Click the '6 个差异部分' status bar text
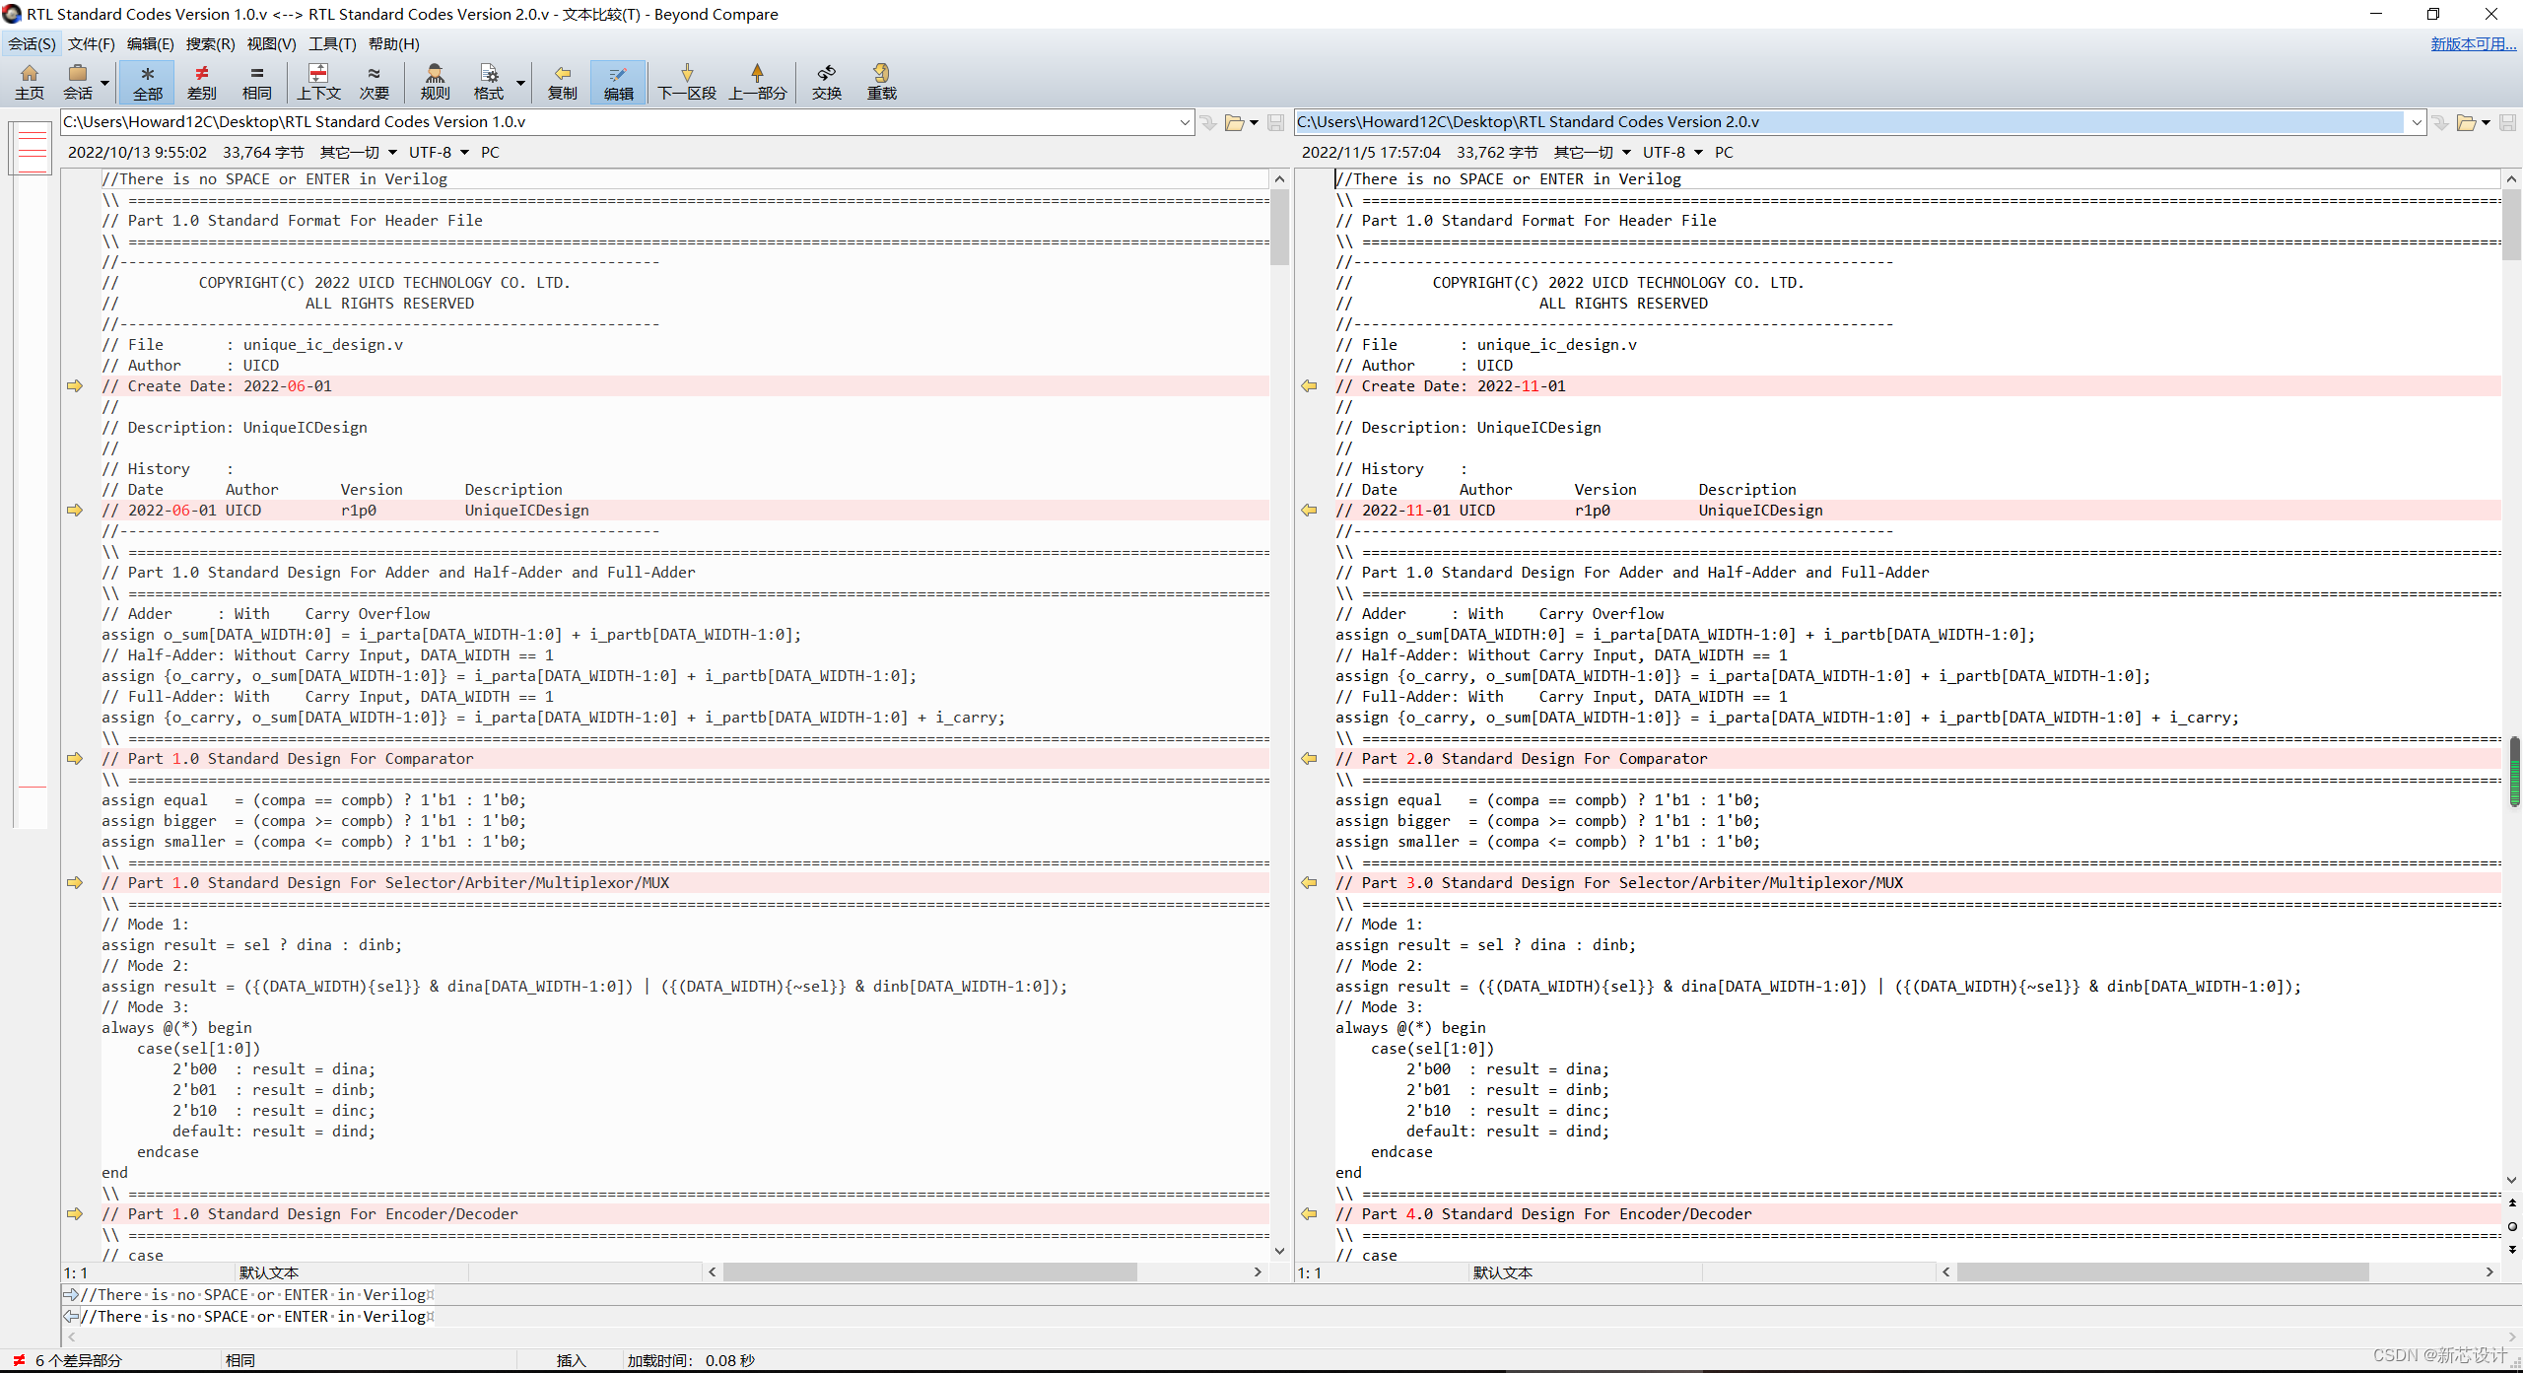Image resolution: width=2523 pixels, height=1373 pixels. point(78,1360)
